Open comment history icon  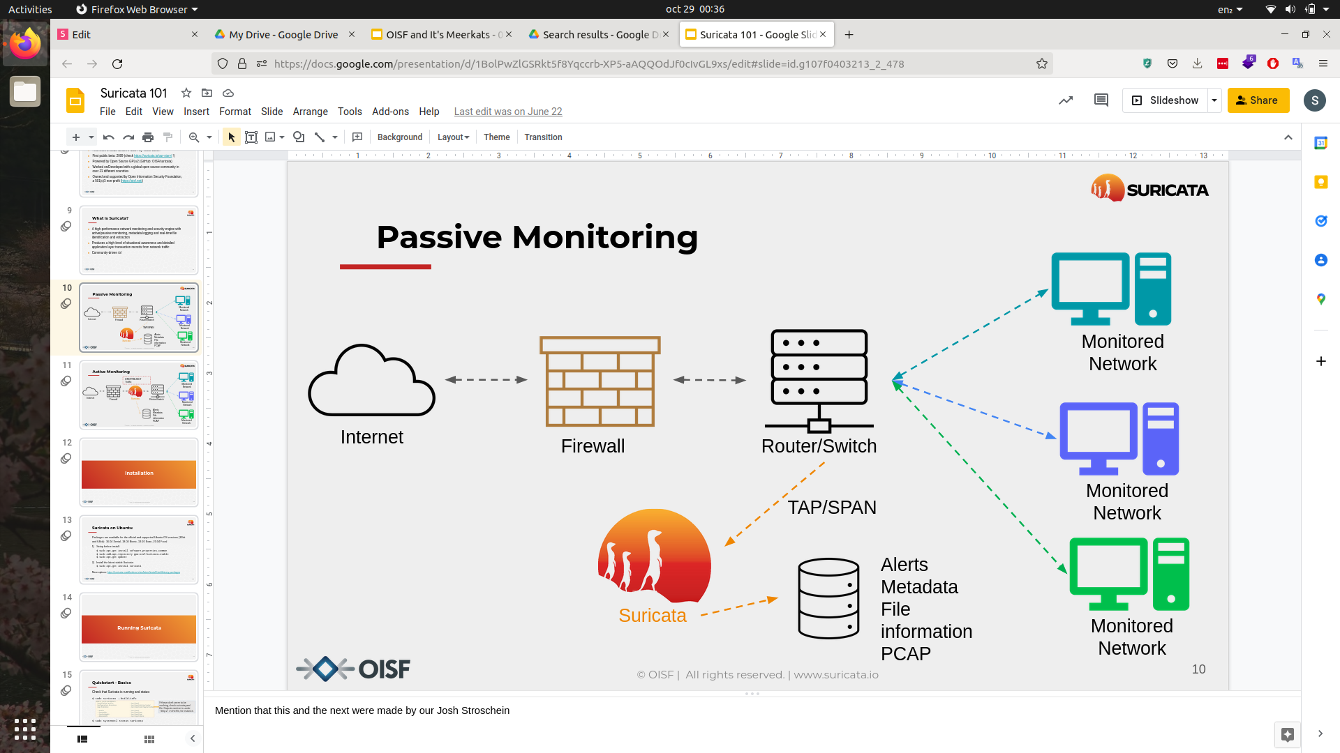(x=1101, y=100)
